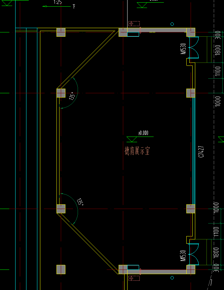Select the upper 1100 dimension value
Screen dimensions: 224x290
pyautogui.click(x=218, y=71)
